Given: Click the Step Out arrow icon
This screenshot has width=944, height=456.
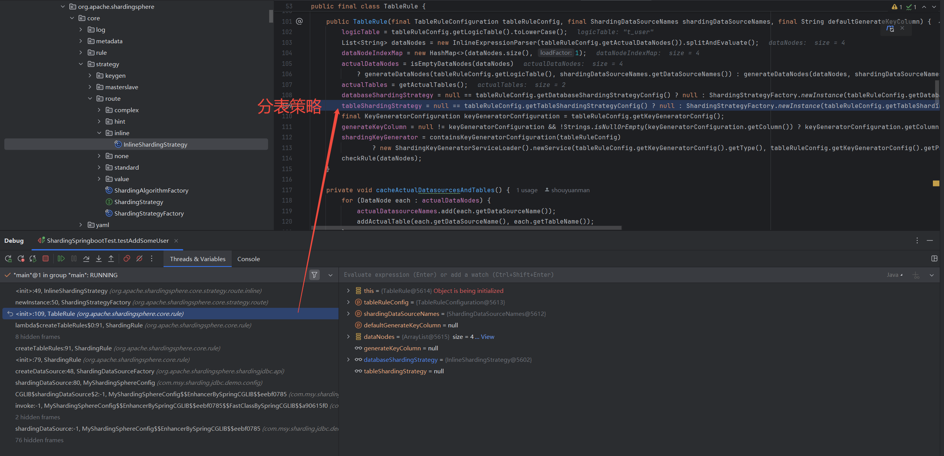Looking at the screenshot, I should coord(111,259).
